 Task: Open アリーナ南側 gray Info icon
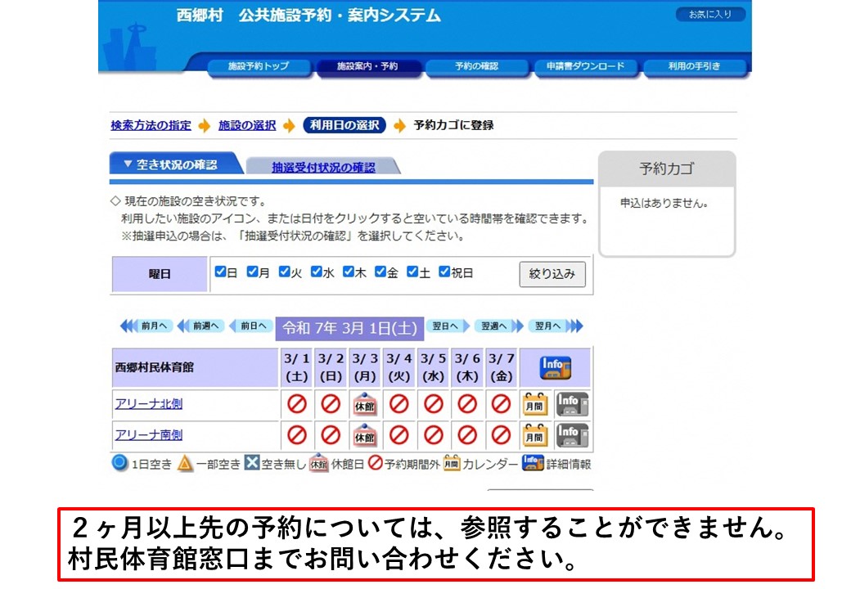point(571,435)
